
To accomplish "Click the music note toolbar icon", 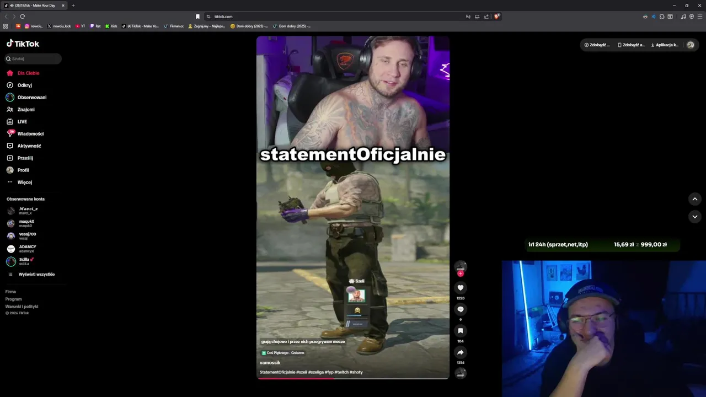I will click(x=683, y=17).
